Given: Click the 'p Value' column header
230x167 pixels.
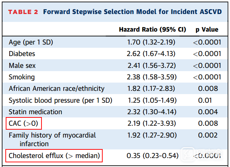Looking at the screenshot, I should point(207,29).
